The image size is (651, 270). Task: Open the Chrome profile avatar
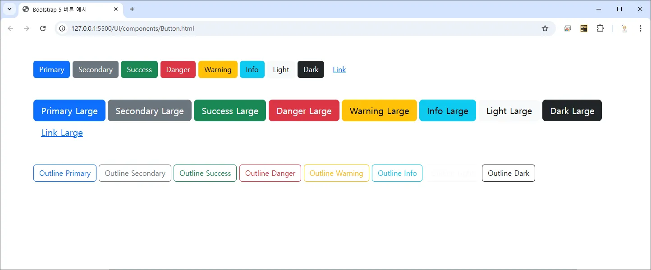pyautogui.click(x=624, y=28)
